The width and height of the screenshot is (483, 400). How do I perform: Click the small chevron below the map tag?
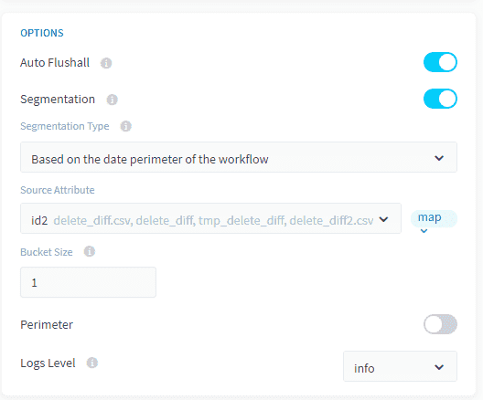click(x=424, y=231)
